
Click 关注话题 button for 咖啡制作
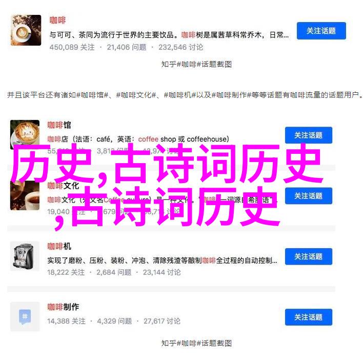point(309,317)
